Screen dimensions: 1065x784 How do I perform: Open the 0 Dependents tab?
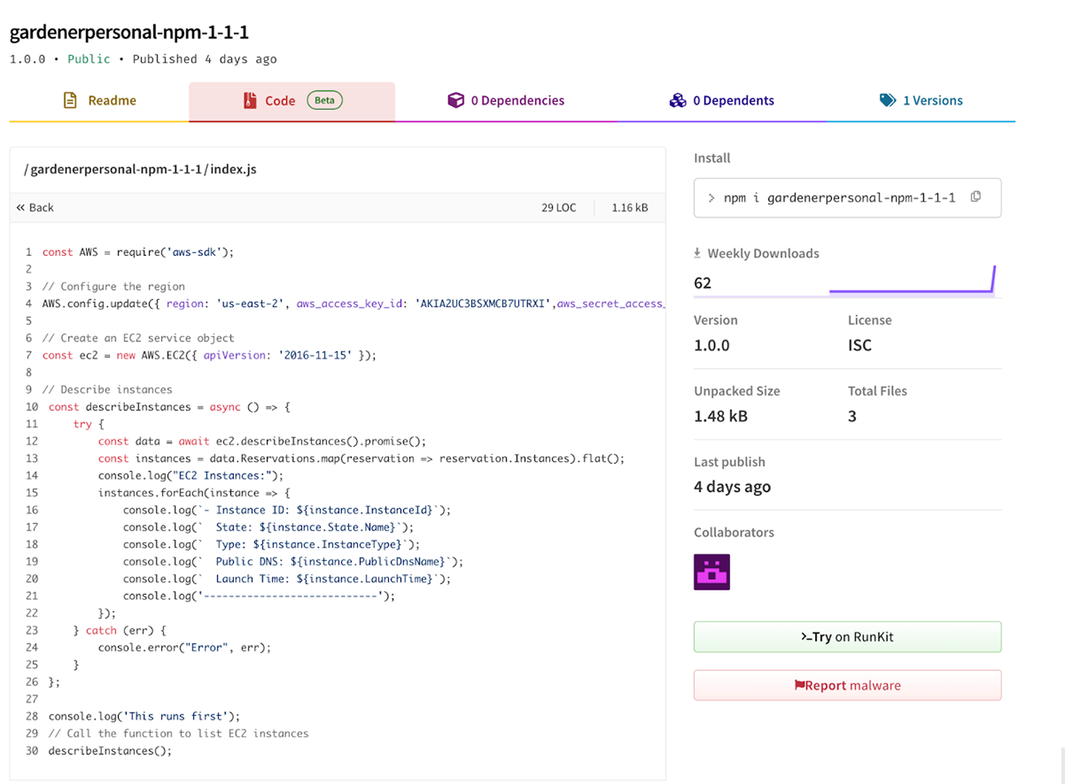(722, 100)
